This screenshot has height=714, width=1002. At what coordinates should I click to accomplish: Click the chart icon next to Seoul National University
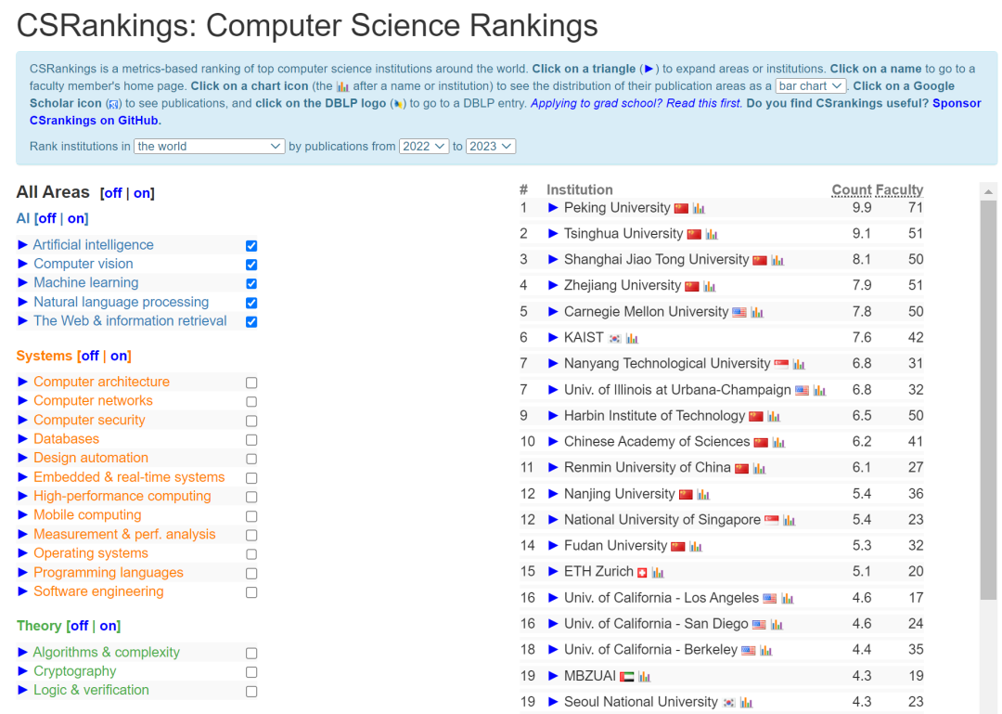(746, 702)
